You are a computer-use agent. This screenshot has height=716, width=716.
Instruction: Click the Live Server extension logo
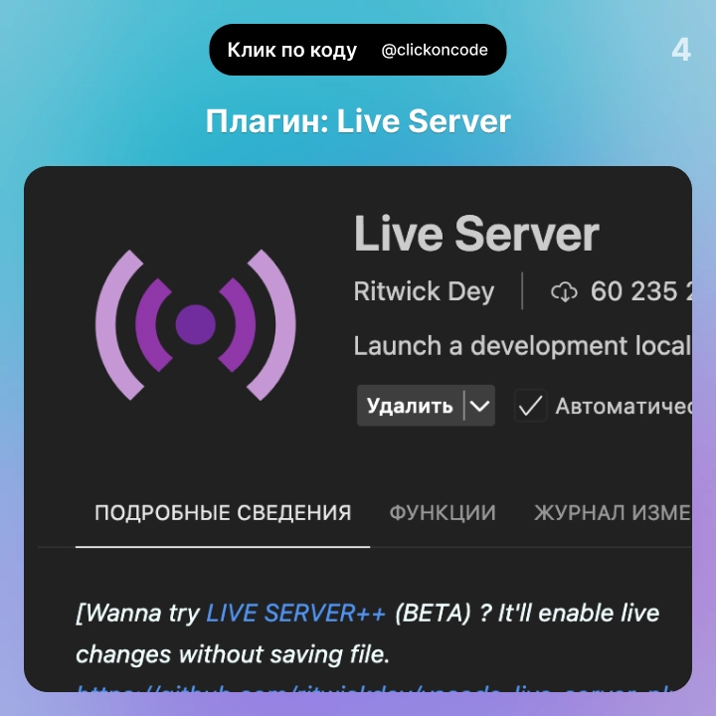click(196, 324)
